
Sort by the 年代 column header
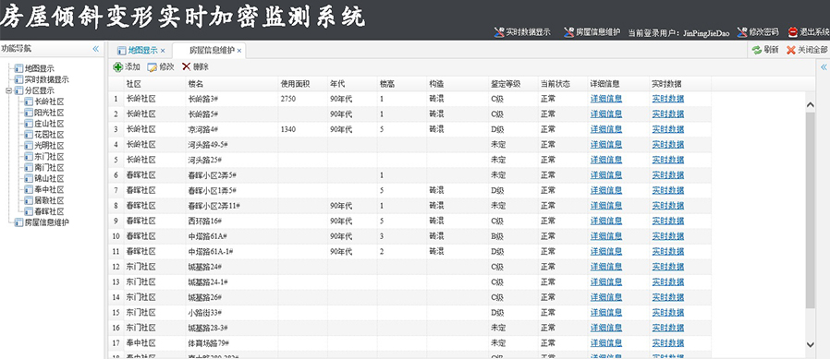[352, 84]
